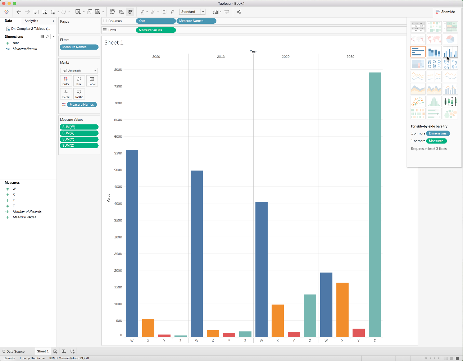Click the presentation mode icon
Image resolution: width=463 pixels, height=361 pixels.
227,12
